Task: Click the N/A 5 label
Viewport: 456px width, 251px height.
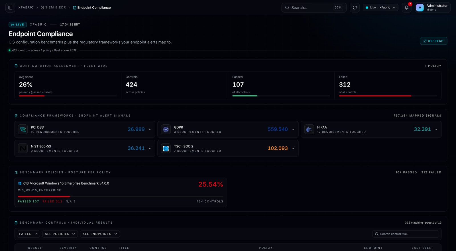Action: [x=71, y=202]
